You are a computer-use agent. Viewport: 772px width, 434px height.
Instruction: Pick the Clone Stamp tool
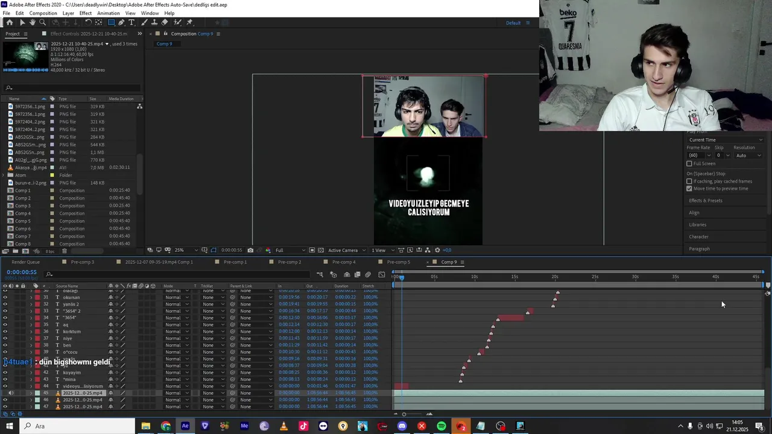coord(154,22)
